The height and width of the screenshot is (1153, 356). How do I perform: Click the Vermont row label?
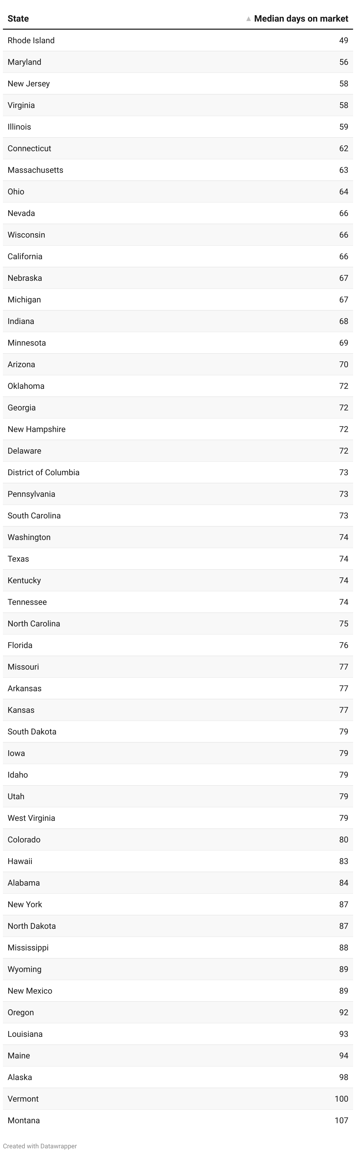tap(23, 1099)
